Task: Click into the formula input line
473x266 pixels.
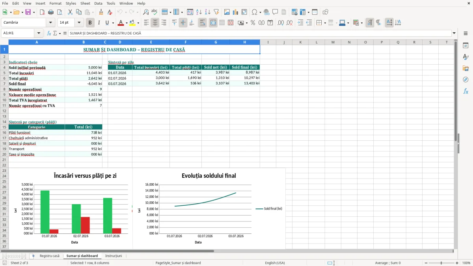Action: point(260,33)
